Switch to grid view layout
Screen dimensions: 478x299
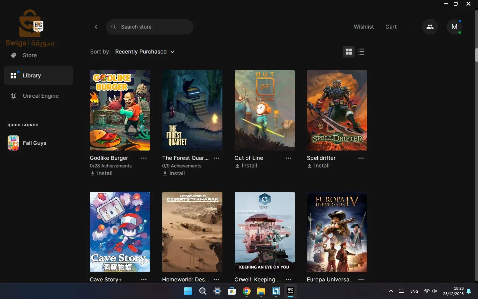pyautogui.click(x=349, y=52)
